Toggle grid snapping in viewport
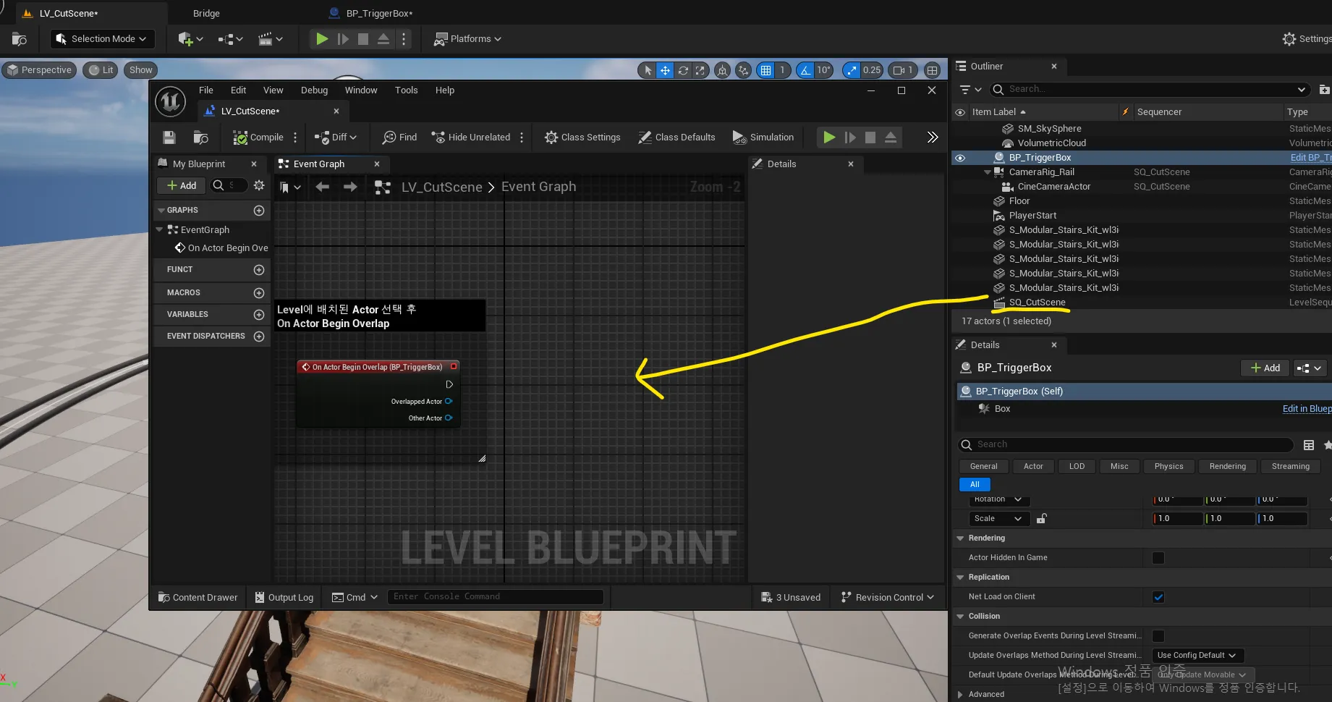1332x702 pixels. pos(765,70)
